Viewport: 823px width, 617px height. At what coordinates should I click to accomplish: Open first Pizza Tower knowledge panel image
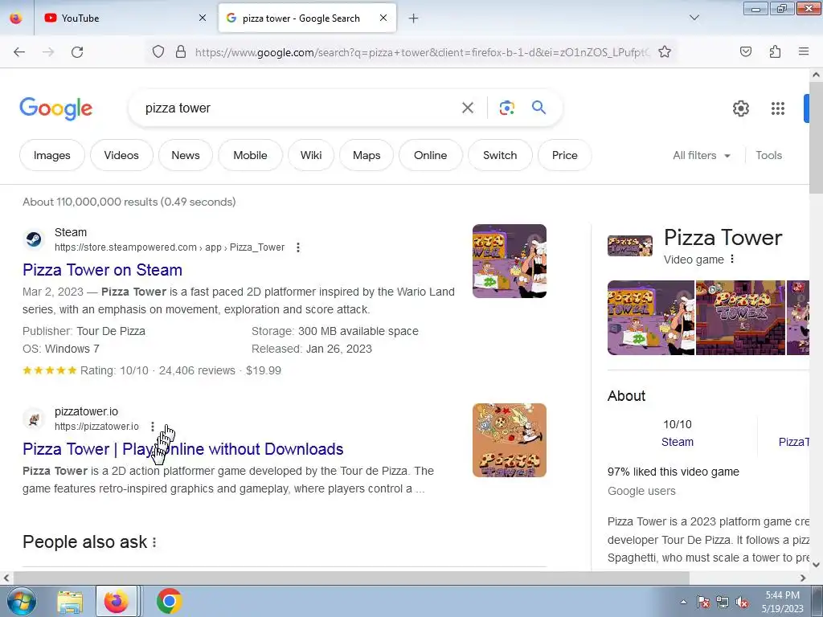[651, 318]
